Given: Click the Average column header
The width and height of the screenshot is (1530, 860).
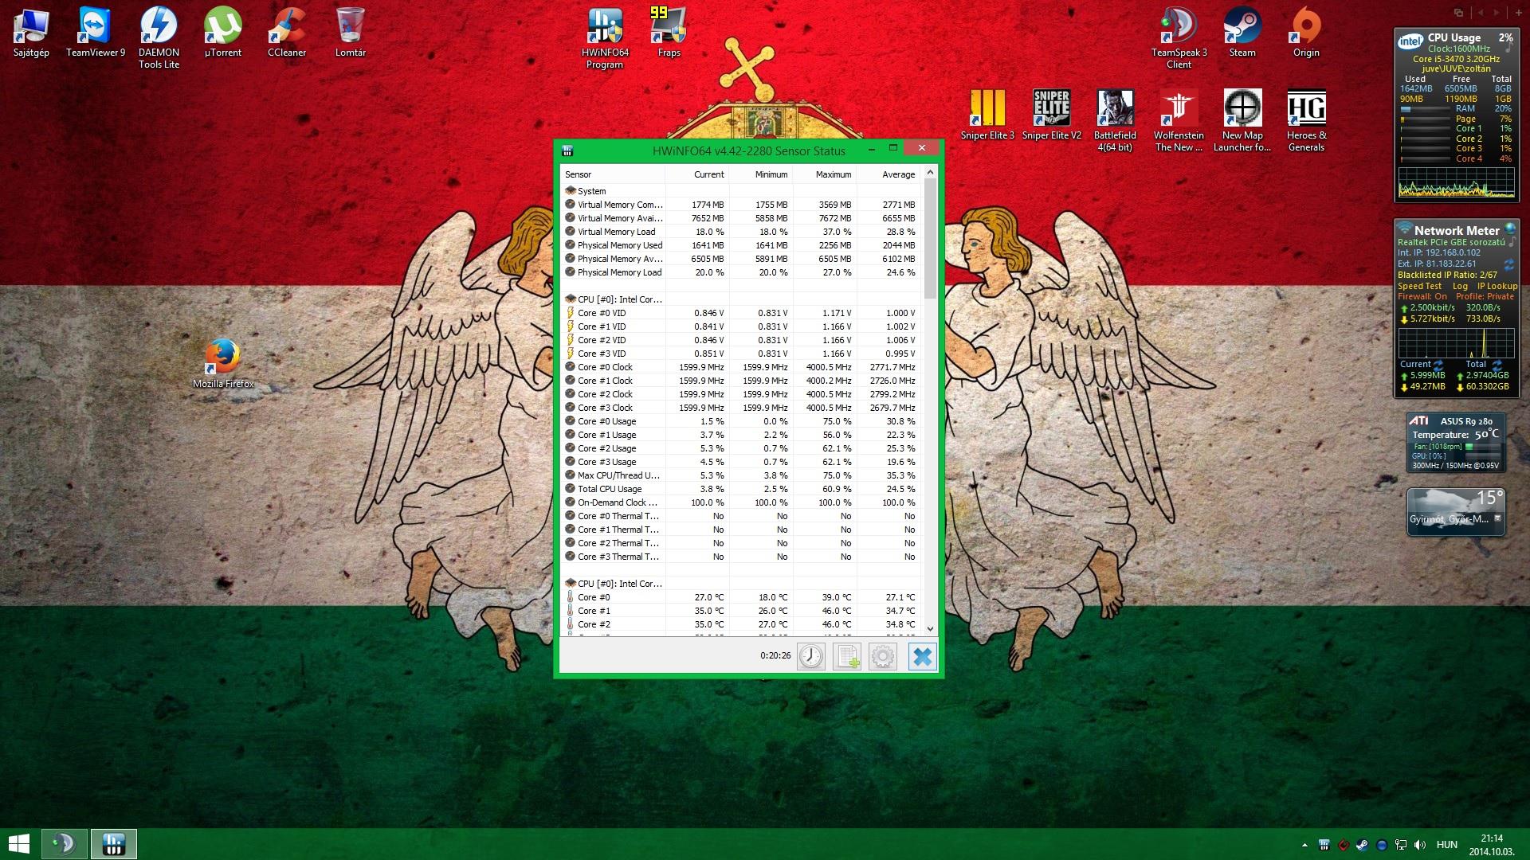Looking at the screenshot, I should click(888, 174).
